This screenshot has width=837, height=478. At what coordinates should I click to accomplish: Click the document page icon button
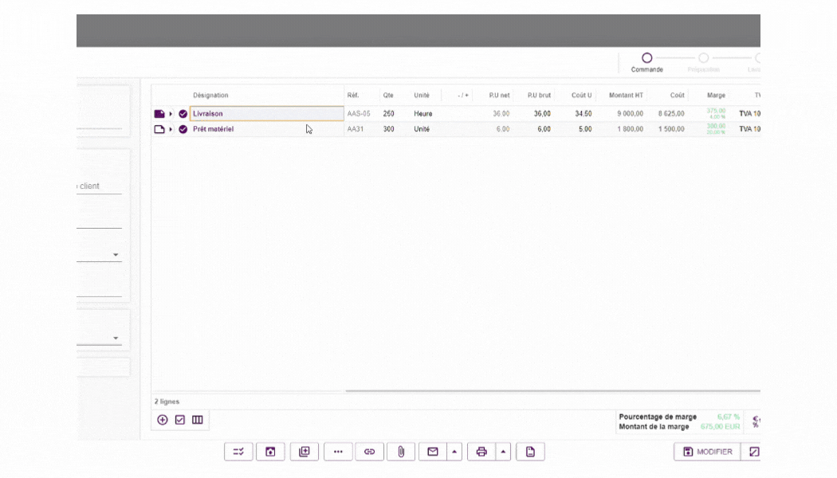530,452
